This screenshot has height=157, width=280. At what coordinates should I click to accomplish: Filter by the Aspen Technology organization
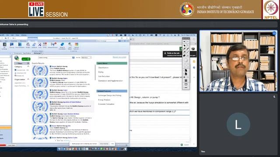[x=21, y=86]
